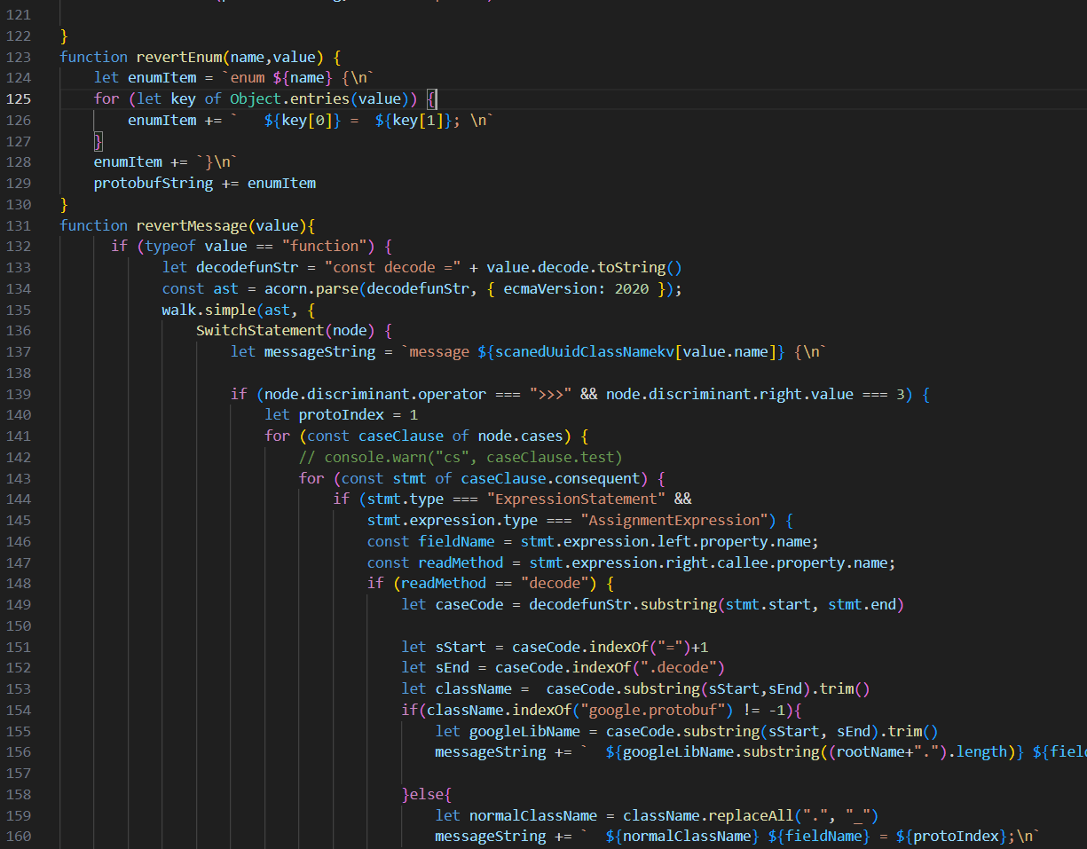1087x849 pixels.
Task: Click the ecmaVersion option key
Action: click(550, 288)
